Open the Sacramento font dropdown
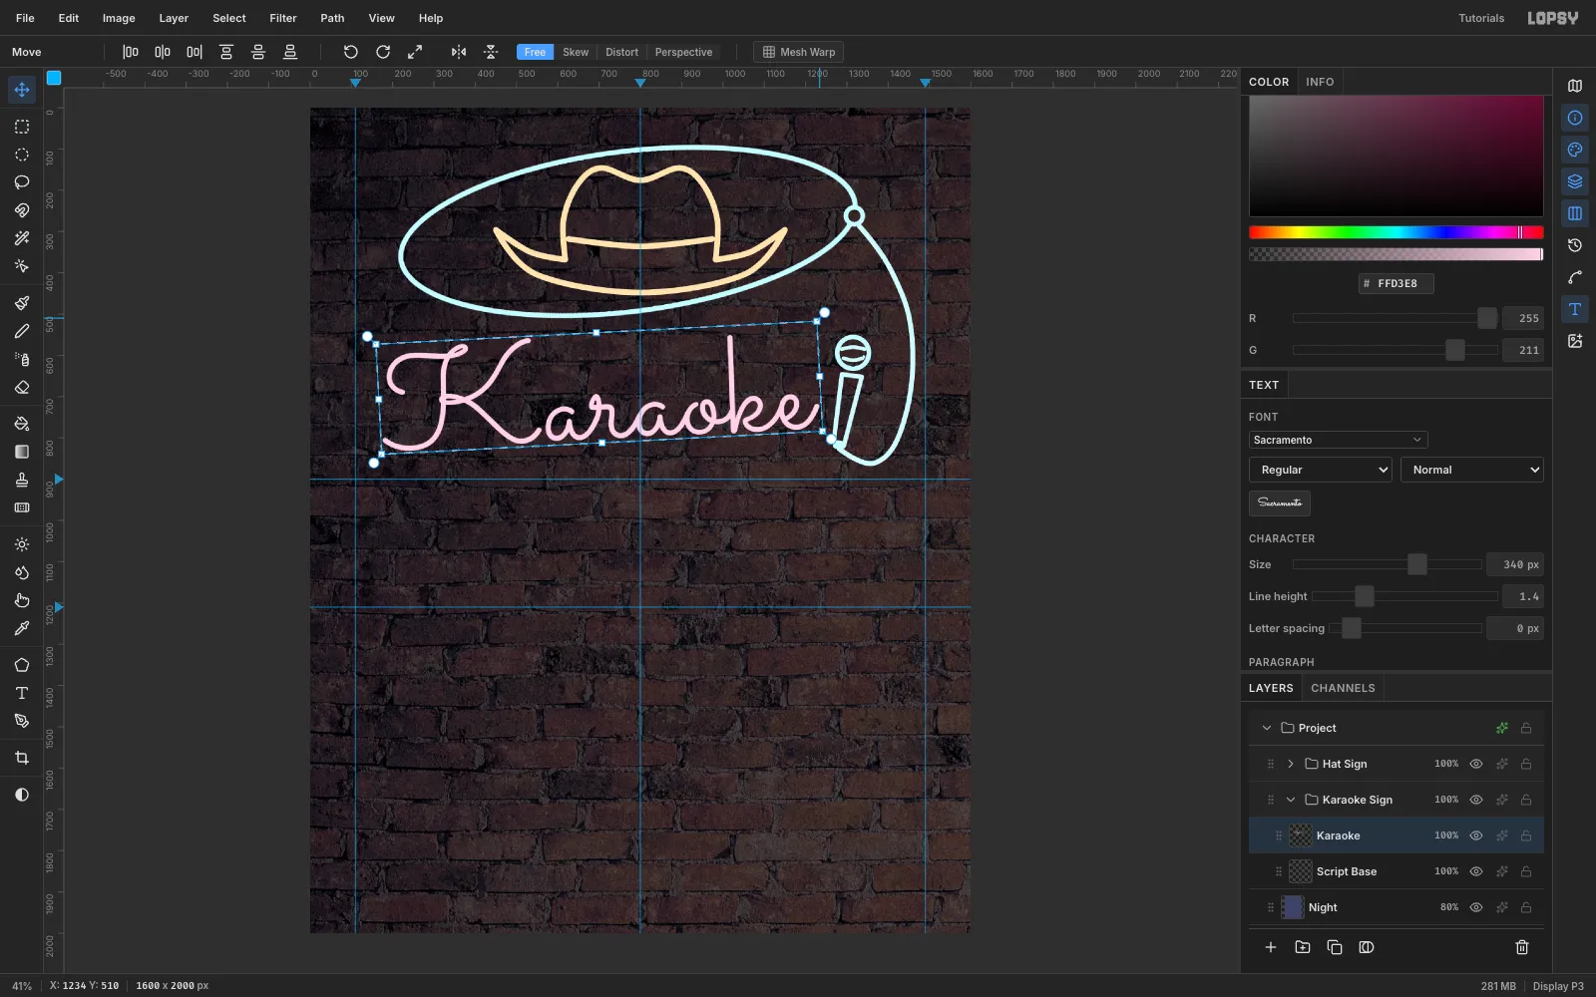1596x997 pixels. tap(1338, 440)
